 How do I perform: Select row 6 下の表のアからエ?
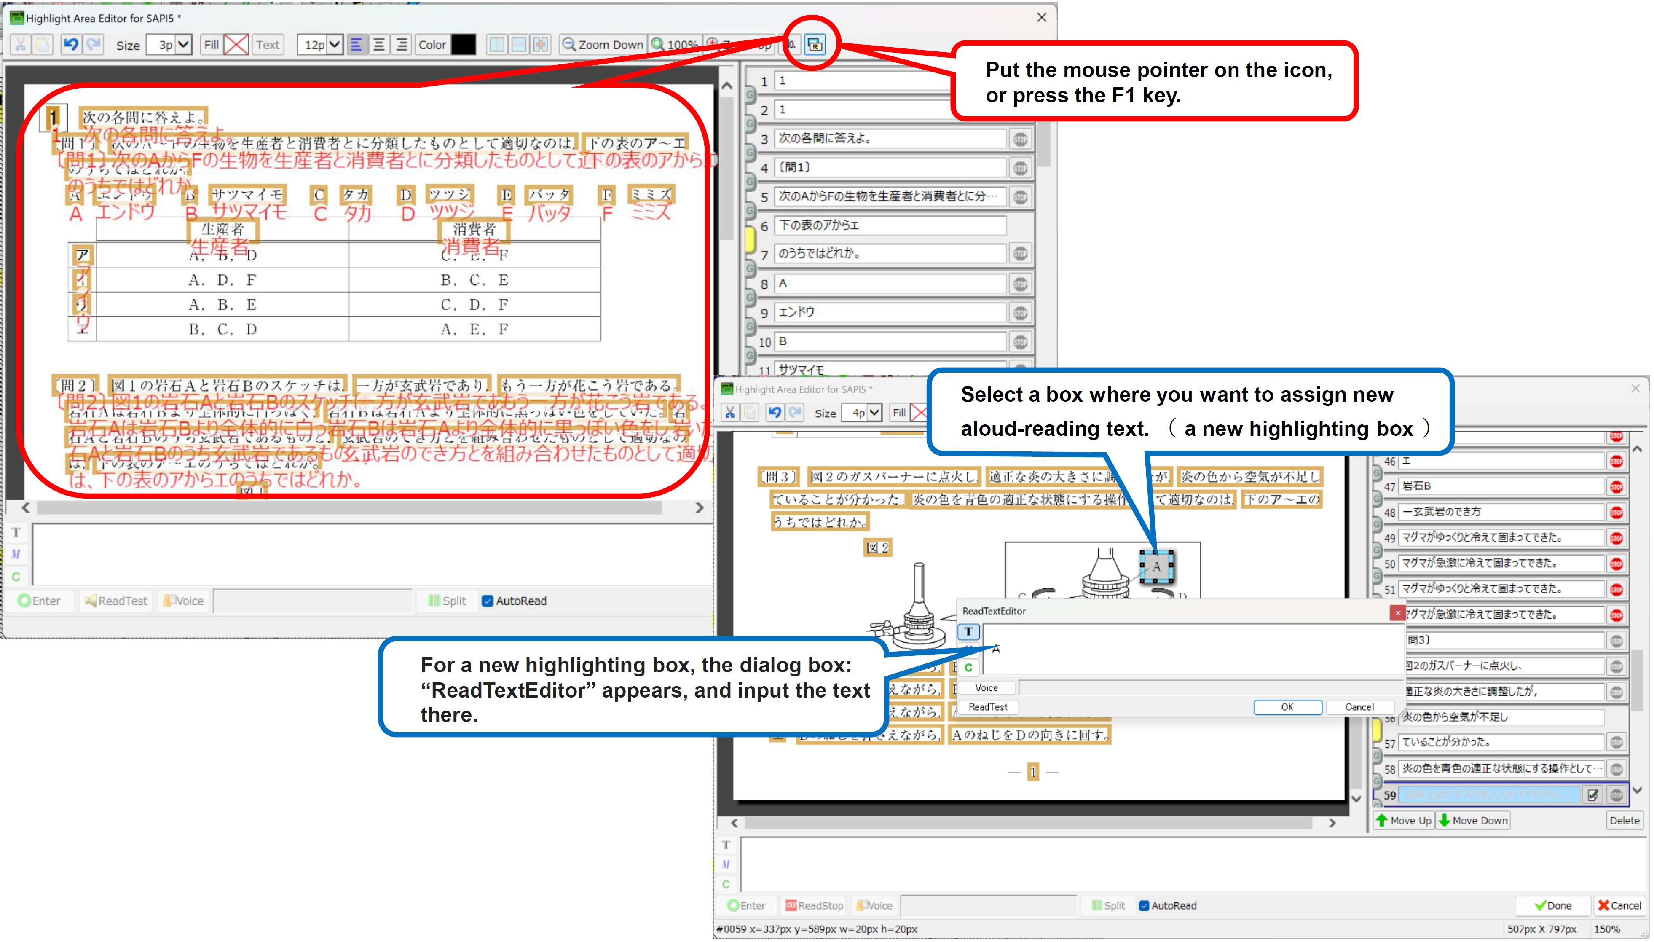(890, 225)
